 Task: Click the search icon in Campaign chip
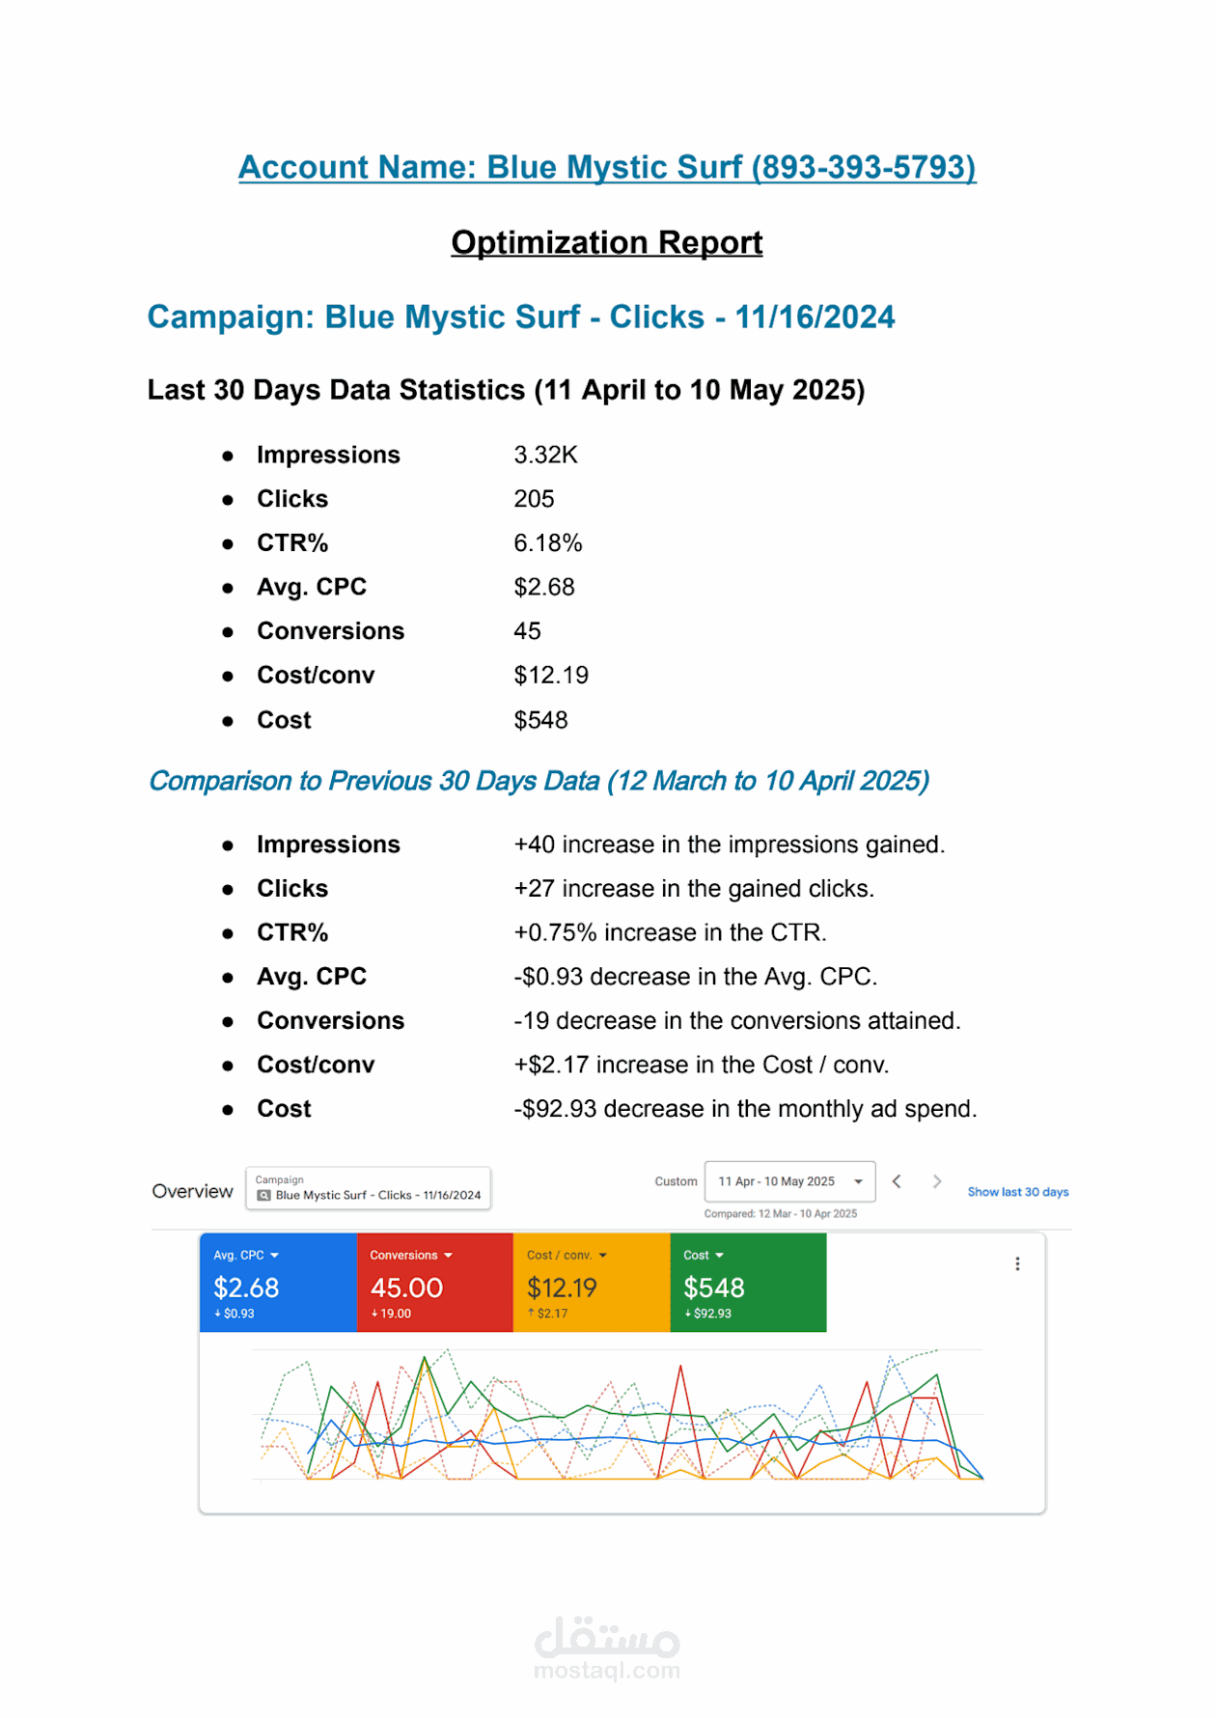[x=263, y=1195]
